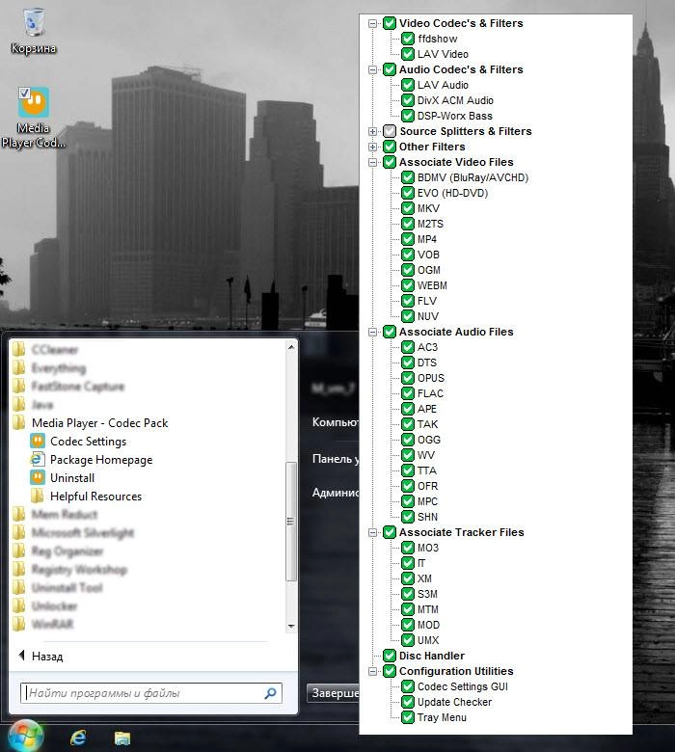Click the Завершение shutdown button
The height and width of the screenshot is (752, 675).
click(x=333, y=693)
